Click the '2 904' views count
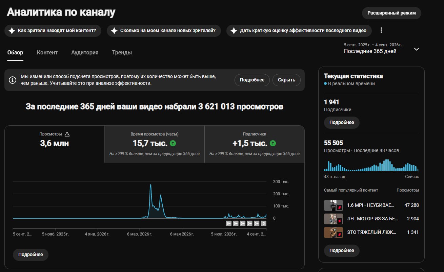The height and width of the screenshot is (272, 444). click(413, 219)
